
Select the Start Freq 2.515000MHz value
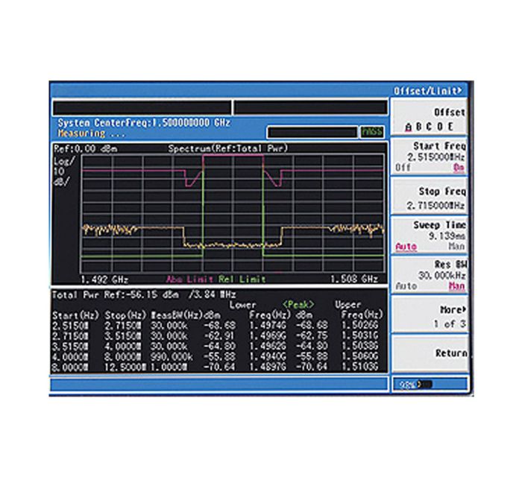(x=435, y=157)
